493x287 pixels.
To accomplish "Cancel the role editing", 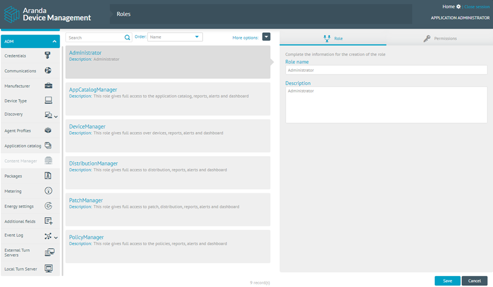I will [x=474, y=281].
